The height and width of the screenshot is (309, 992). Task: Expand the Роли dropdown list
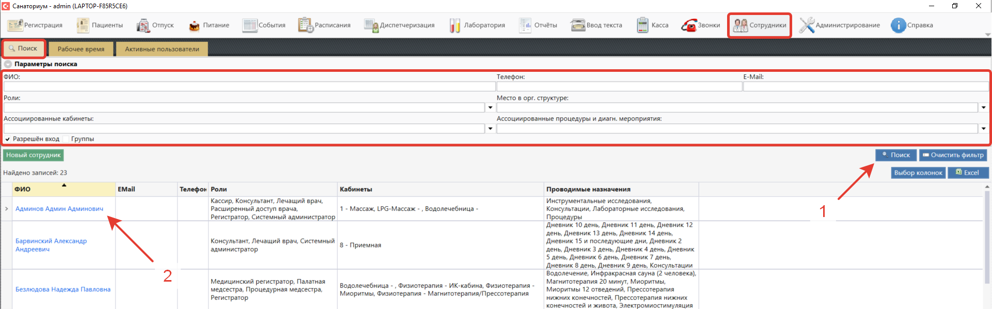(490, 107)
